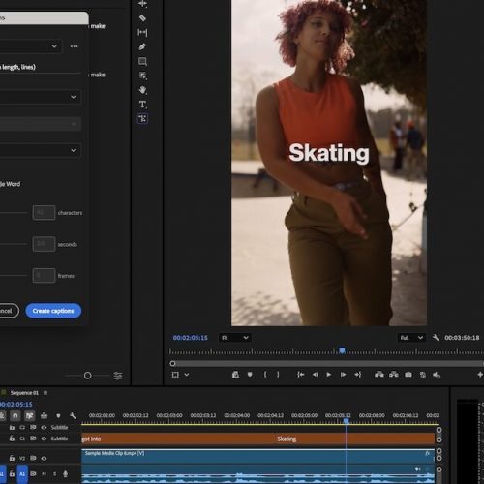Viewport: 484px width, 484px height.
Task: Click the characters value field
Action: coord(44,213)
